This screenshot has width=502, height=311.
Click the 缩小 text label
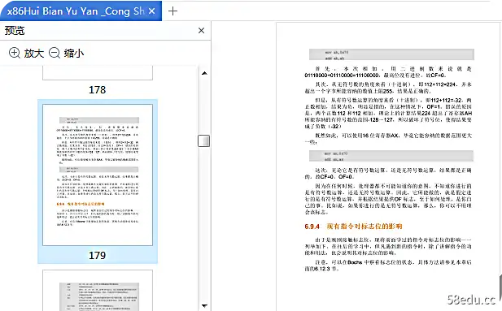pyautogui.click(x=74, y=53)
